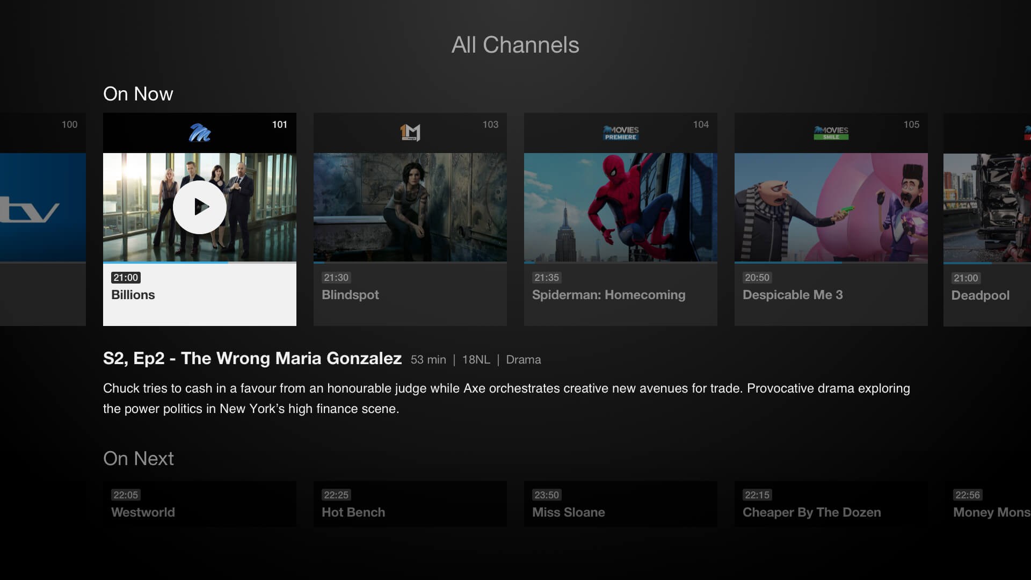The height and width of the screenshot is (580, 1031).
Task: Click the Despicable Me 3 progress bar
Action: coord(831,263)
